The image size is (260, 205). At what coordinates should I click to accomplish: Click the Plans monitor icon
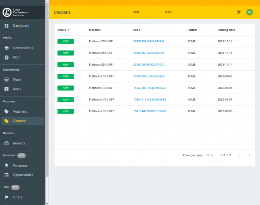(6, 80)
